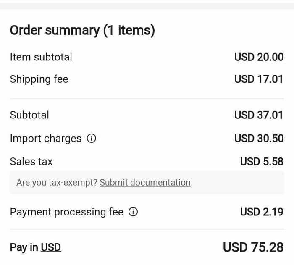Select the Payment processing fee label
This screenshot has width=294, height=265.
click(67, 212)
